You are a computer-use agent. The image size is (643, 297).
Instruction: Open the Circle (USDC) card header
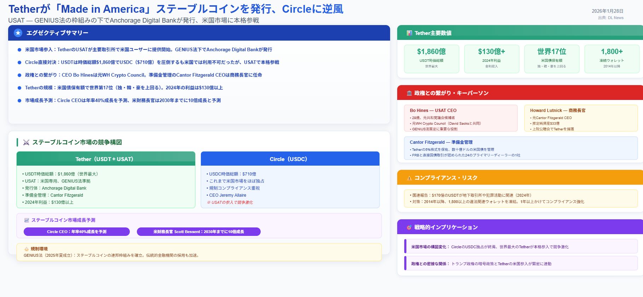[x=290, y=159]
